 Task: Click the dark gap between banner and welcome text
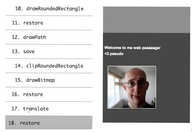(146, 39)
